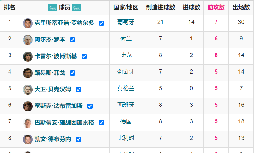Sort by the highlighted 助攻数 header
The height and width of the screenshot is (153, 254).
point(216,7)
